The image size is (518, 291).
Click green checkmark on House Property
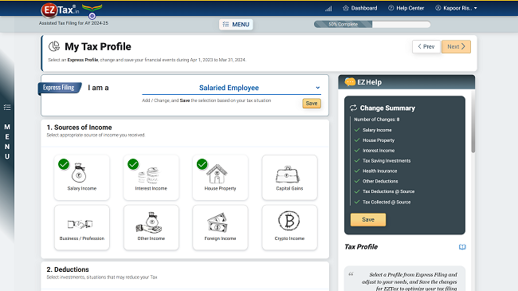[202, 164]
